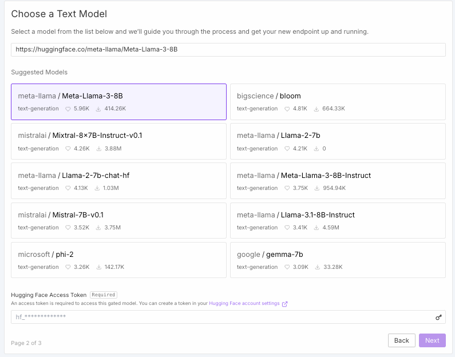The width and height of the screenshot is (455, 357).
Task: Select the microsoft / phi-2 model
Action: [118, 260]
